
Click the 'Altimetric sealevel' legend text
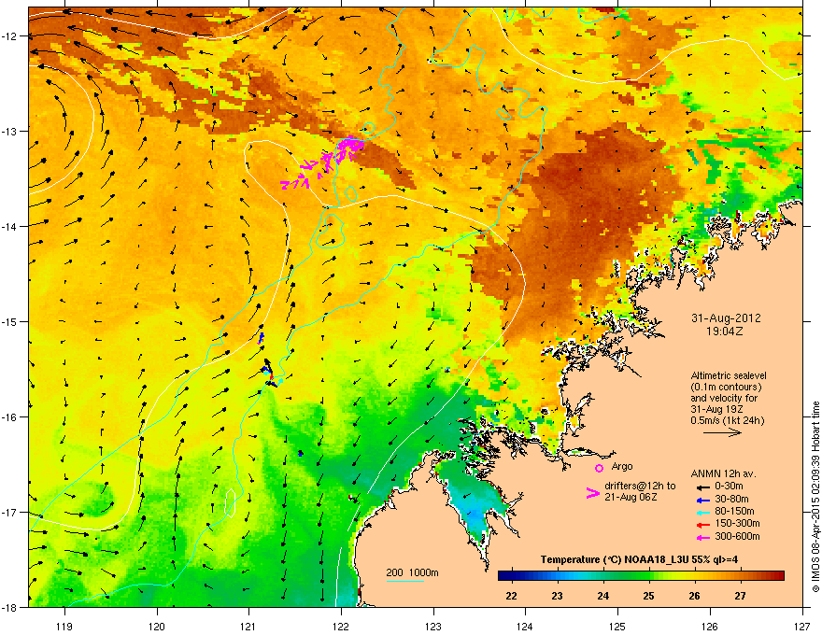click(729, 375)
